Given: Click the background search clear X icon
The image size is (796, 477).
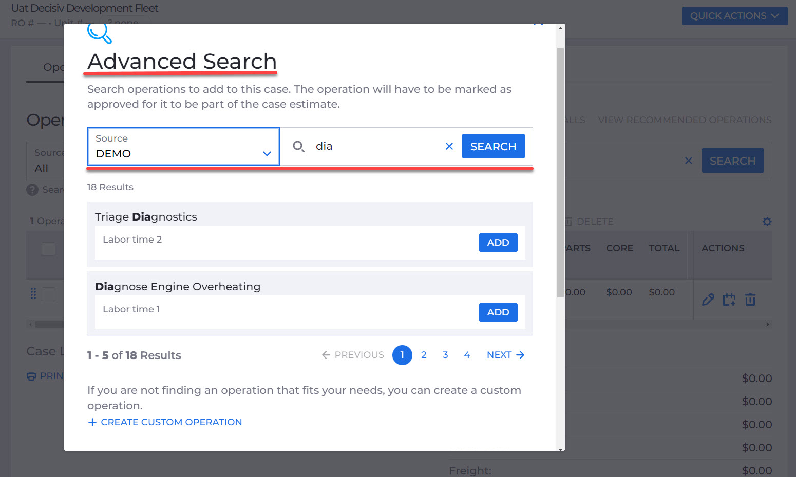Looking at the screenshot, I should coord(689,161).
